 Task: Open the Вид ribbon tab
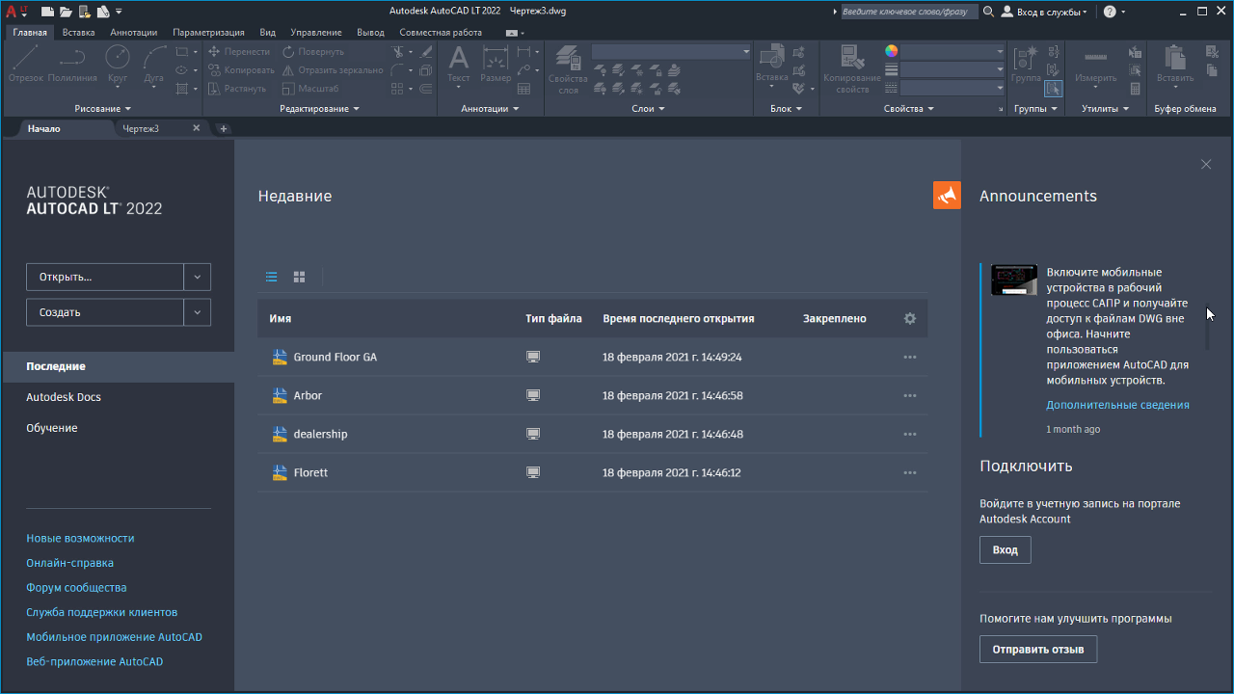click(x=268, y=32)
